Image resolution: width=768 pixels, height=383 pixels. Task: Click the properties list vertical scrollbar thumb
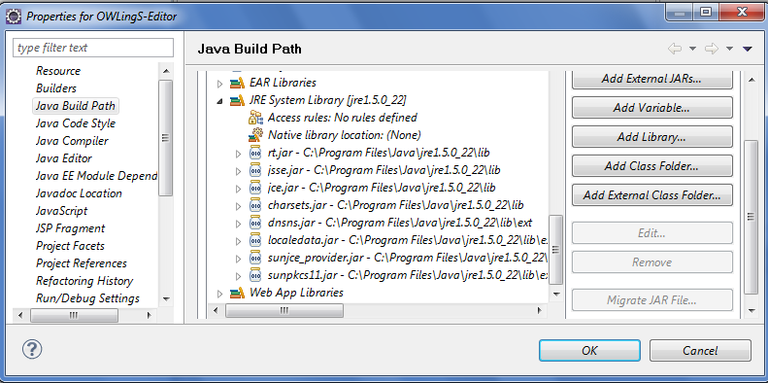click(x=166, y=138)
